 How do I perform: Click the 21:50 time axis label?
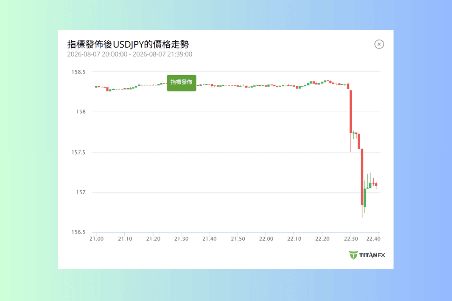(238, 239)
